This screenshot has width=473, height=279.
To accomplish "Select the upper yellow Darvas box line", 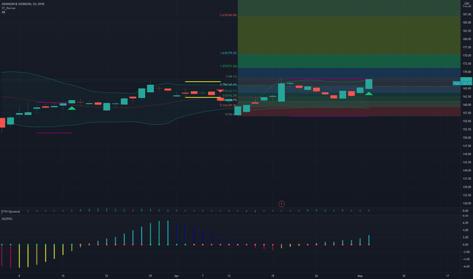I will coord(202,82).
